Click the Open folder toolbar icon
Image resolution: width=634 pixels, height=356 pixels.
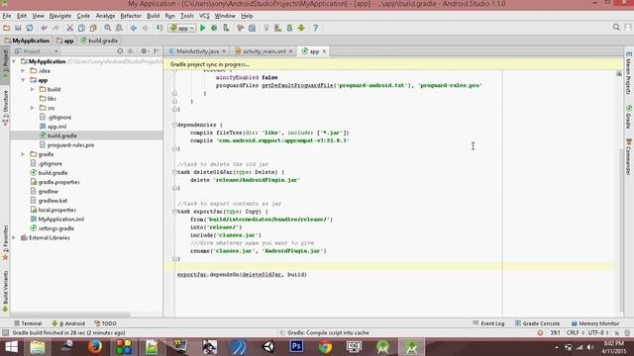point(6,28)
